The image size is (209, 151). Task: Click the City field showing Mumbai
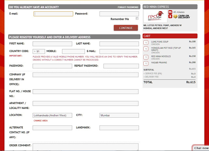(119, 115)
